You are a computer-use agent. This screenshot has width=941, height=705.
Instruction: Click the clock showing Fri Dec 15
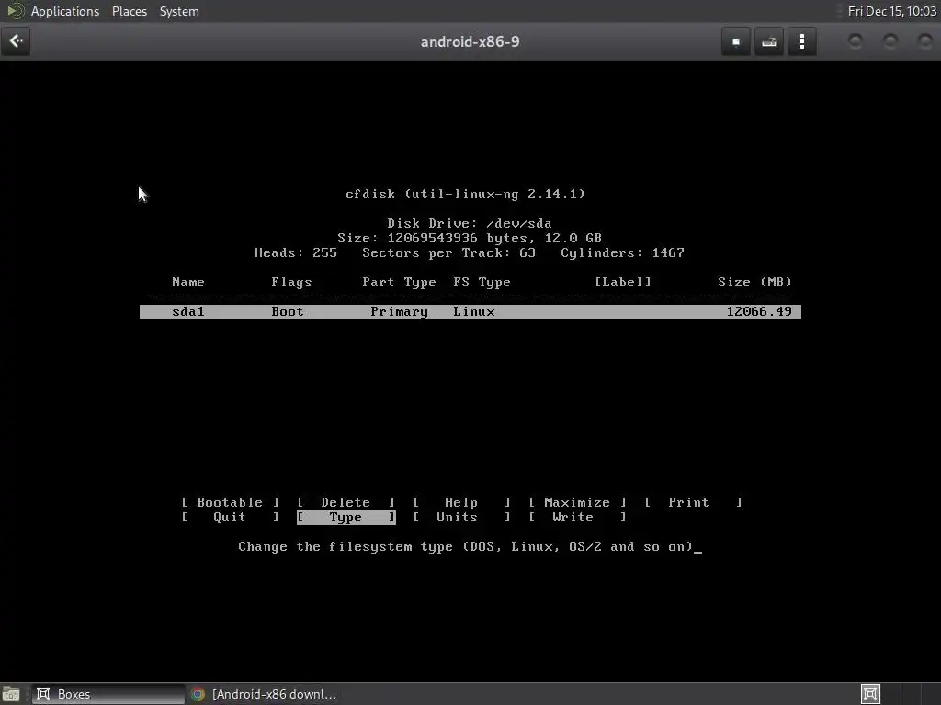(x=891, y=11)
